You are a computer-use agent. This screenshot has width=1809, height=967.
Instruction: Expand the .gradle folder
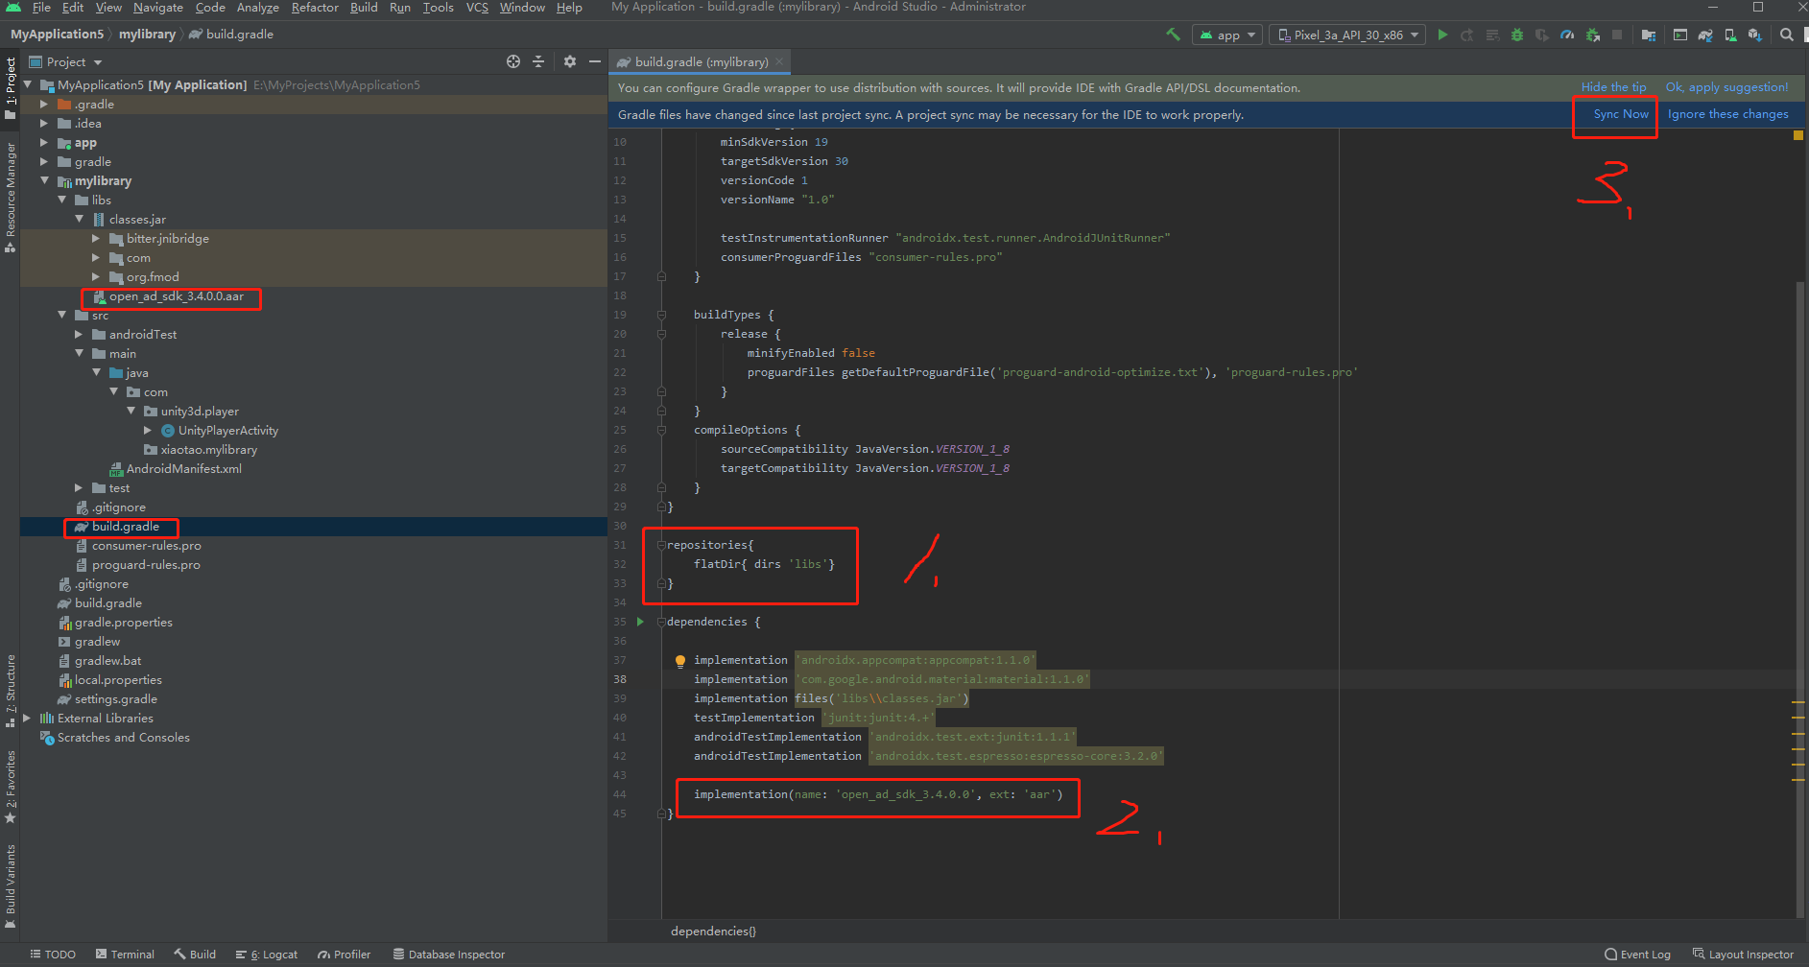(44, 104)
